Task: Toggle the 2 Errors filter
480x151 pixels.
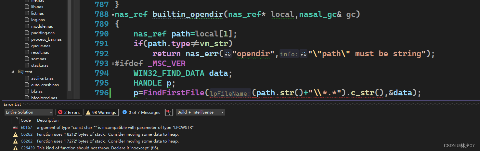Action: pyautogui.click(x=69, y=112)
